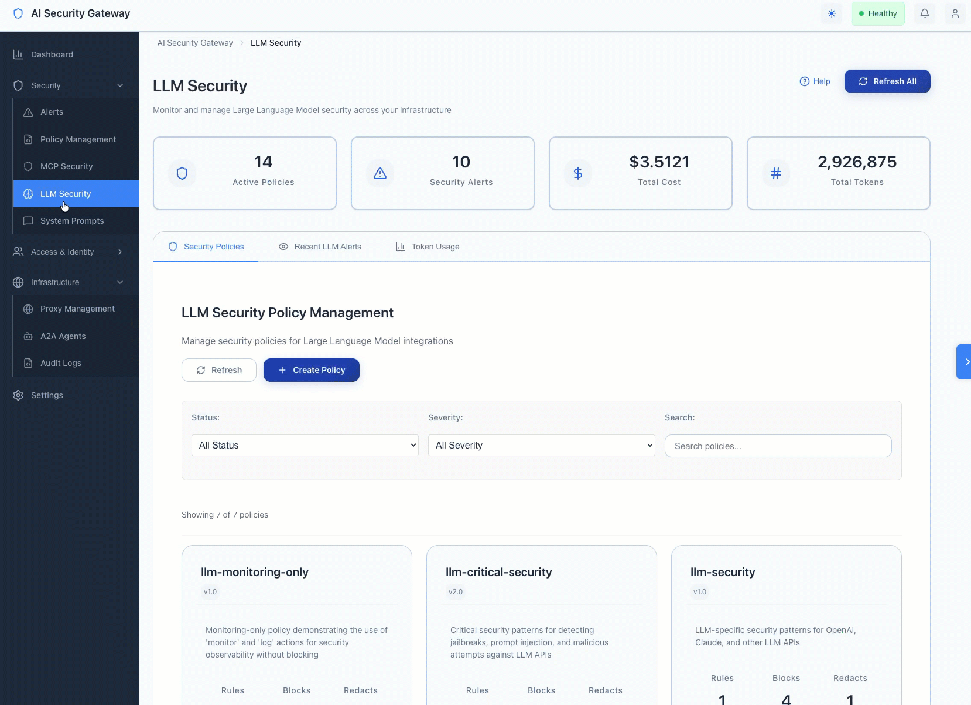
Task: Click the shield logo in the header
Action: click(x=18, y=13)
